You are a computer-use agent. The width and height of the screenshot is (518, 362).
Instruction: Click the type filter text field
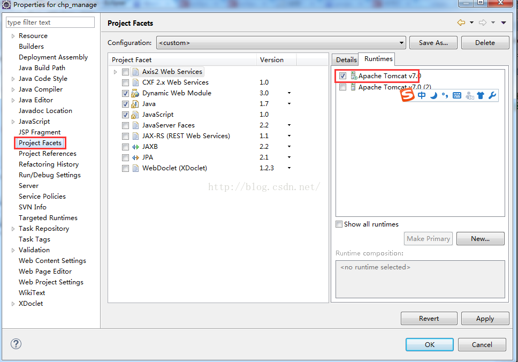coord(50,22)
